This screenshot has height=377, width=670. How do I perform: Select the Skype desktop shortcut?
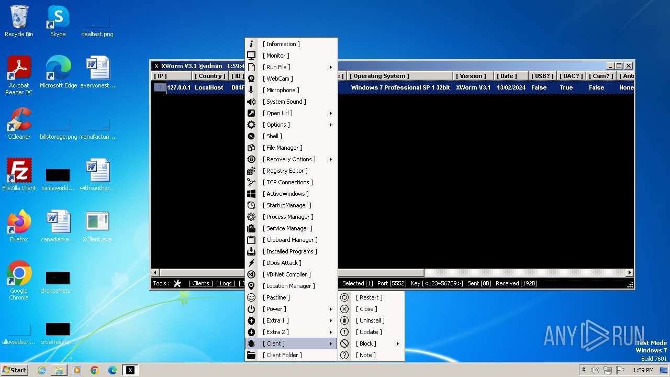pos(58,21)
